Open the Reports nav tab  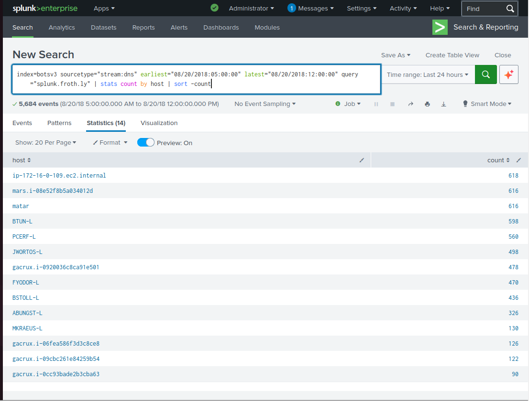tap(143, 28)
